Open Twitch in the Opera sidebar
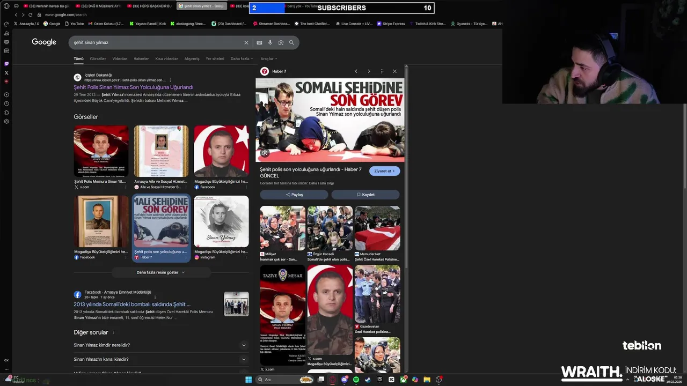 coord(6,64)
